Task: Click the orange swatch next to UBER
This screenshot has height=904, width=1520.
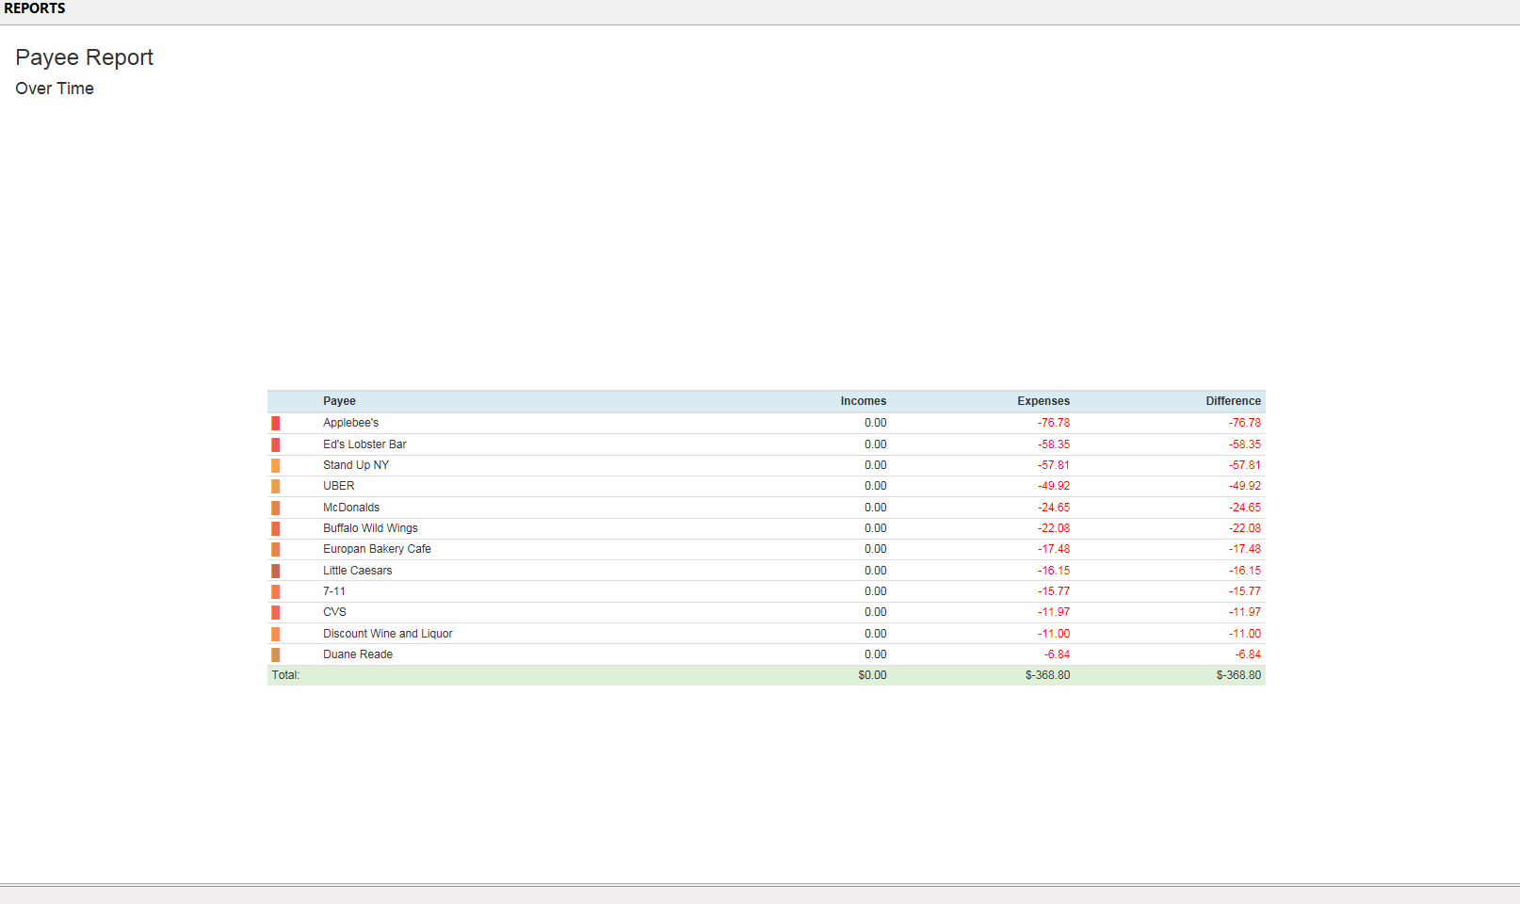Action: pyautogui.click(x=275, y=487)
